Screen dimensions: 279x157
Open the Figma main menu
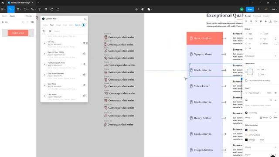[3, 9]
